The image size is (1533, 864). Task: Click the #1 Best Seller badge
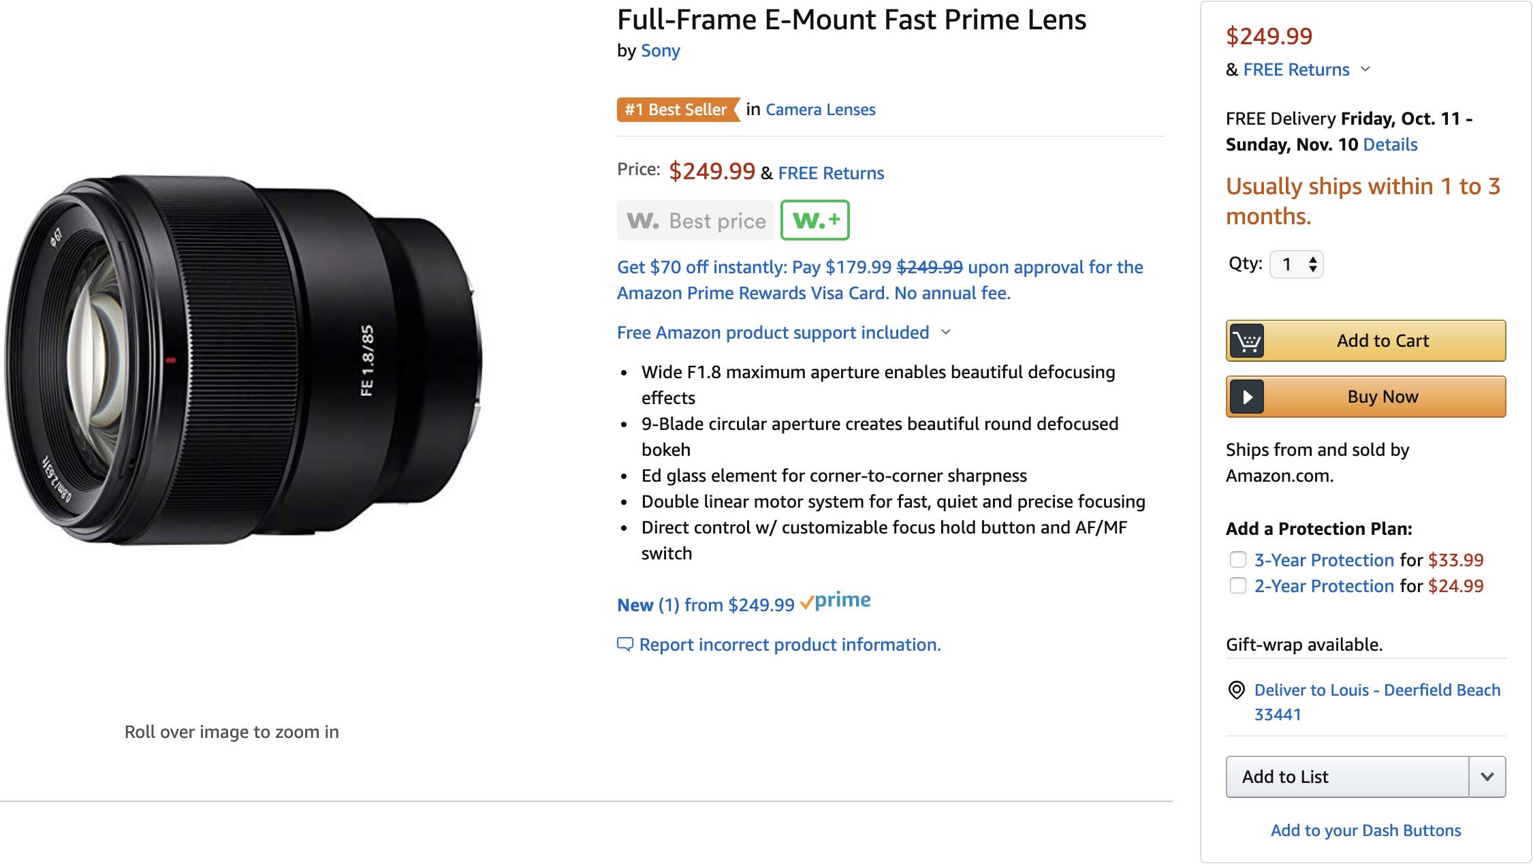(677, 110)
